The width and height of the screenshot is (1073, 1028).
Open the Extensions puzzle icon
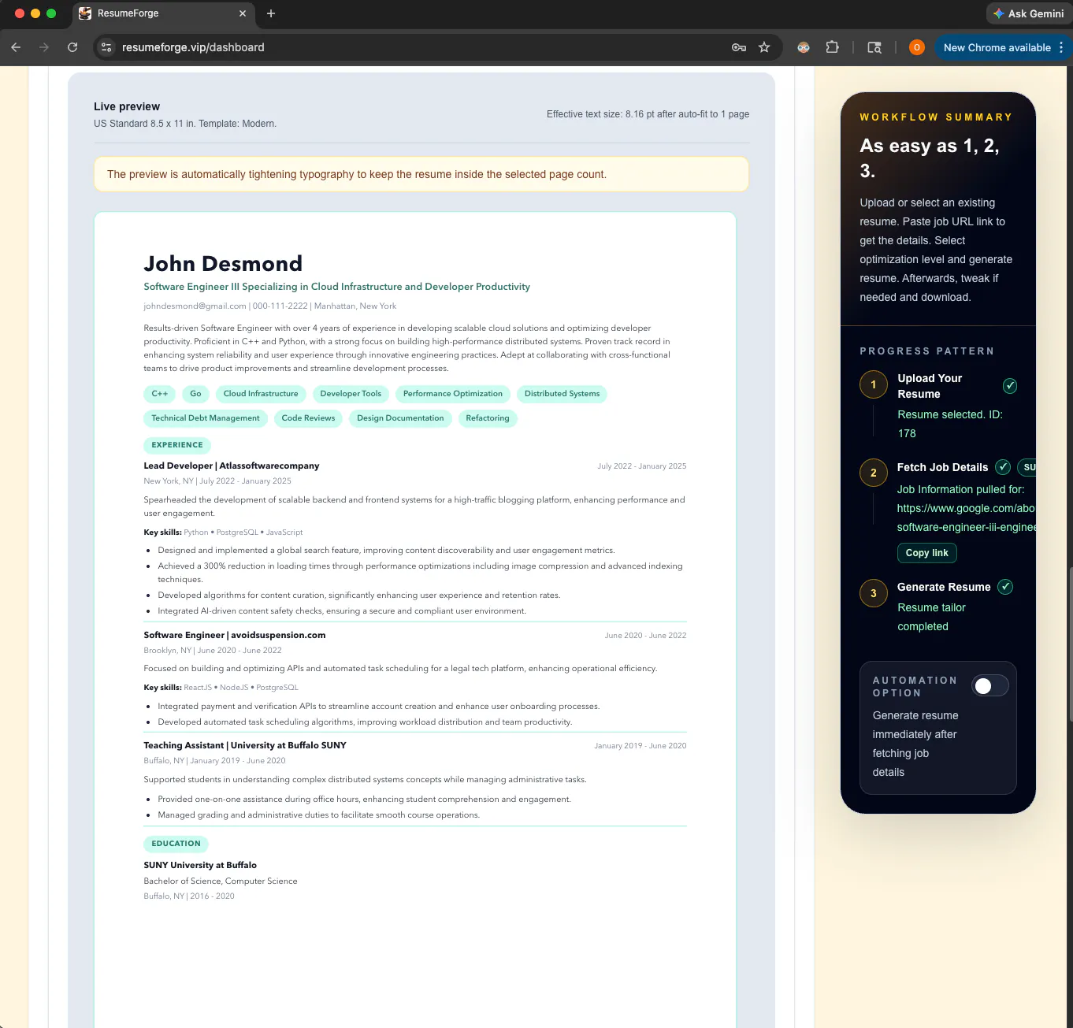(832, 47)
